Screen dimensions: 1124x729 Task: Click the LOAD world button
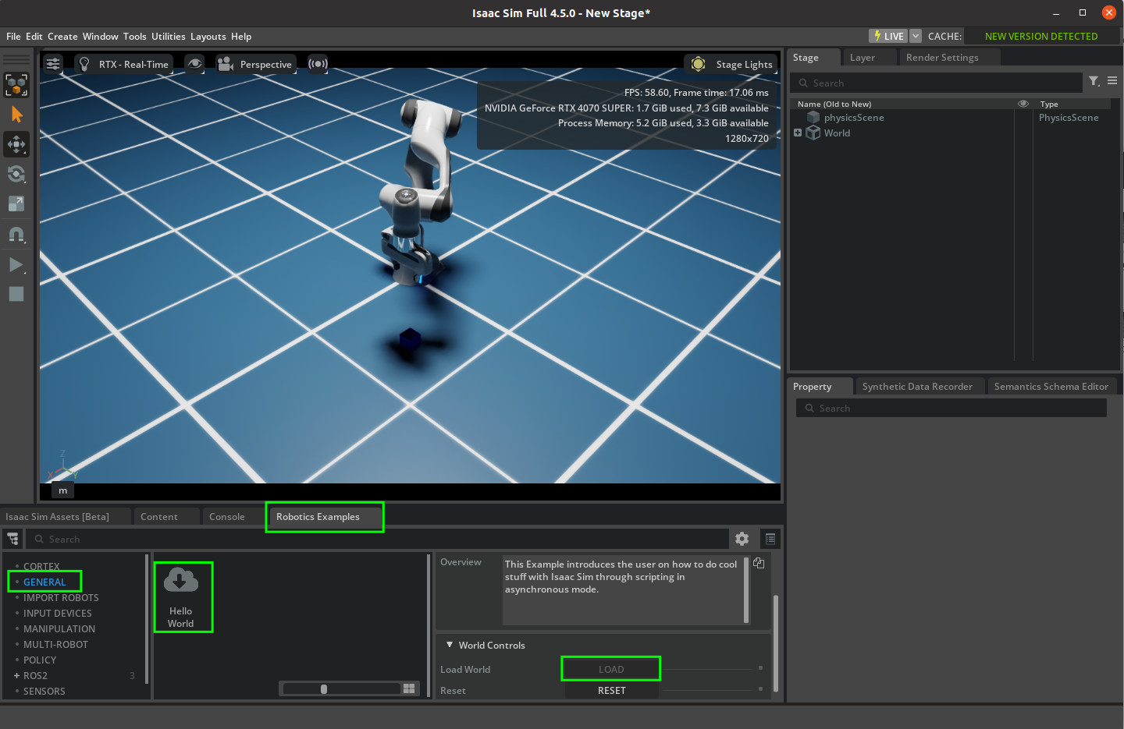point(610,668)
